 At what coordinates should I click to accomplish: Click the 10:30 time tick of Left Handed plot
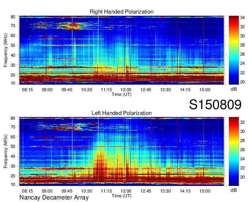click(86, 191)
